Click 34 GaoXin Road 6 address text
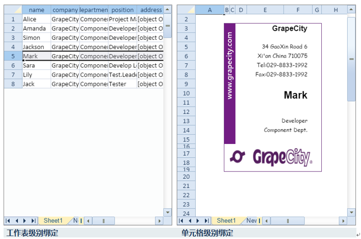Screen dimensions: 361x239 tap(285, 46)
